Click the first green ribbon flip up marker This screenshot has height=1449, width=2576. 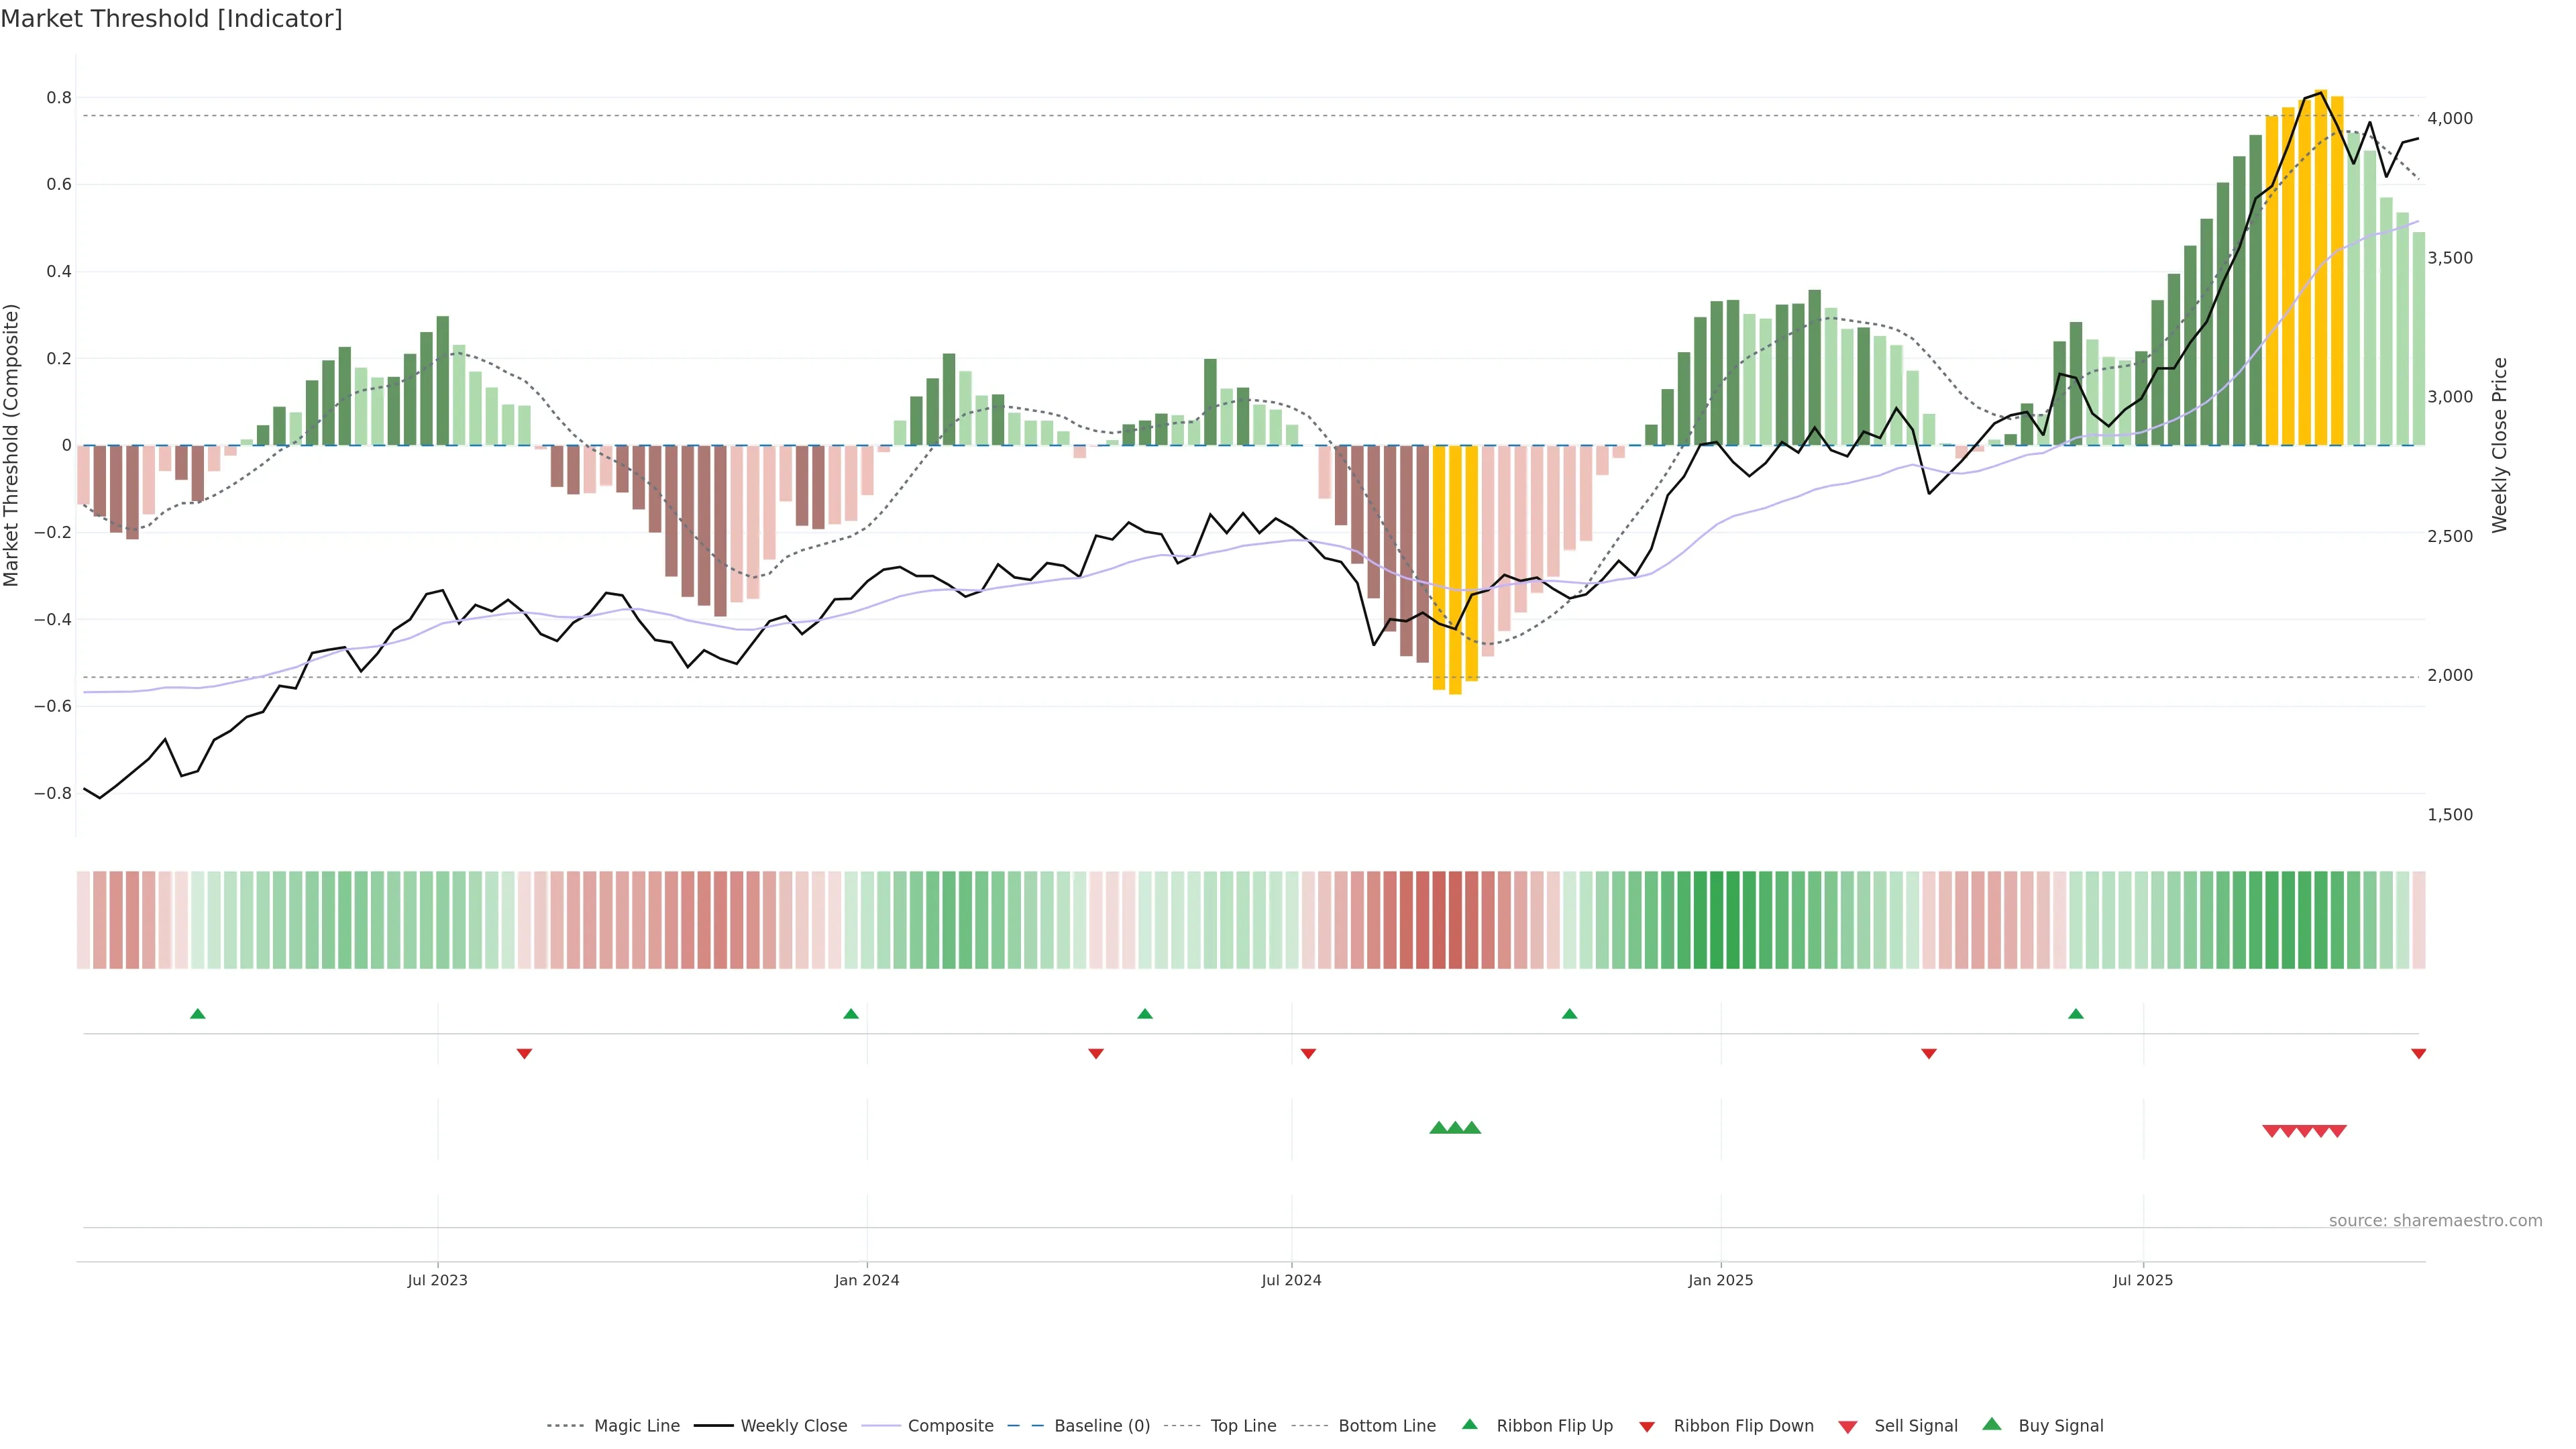coord(198,1014)
